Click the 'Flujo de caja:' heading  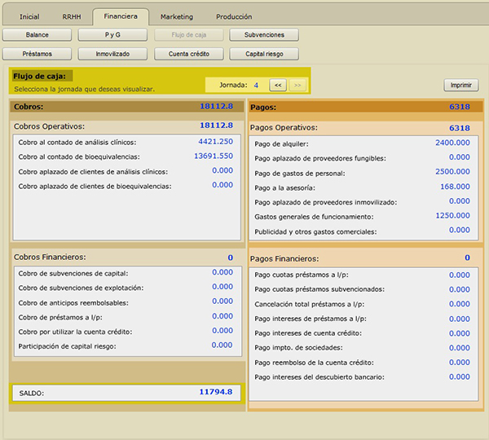click(x=40, y=76)
